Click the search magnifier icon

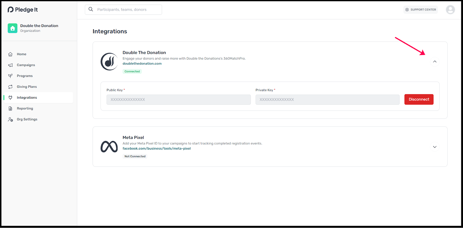(x=91, y=9)
